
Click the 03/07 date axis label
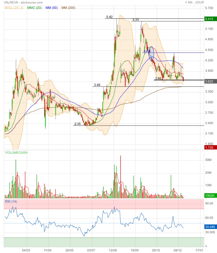pos(91,250)
